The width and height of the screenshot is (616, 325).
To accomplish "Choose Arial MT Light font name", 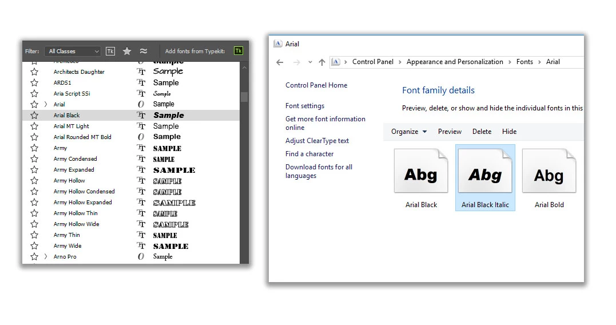I will point(71,126).
